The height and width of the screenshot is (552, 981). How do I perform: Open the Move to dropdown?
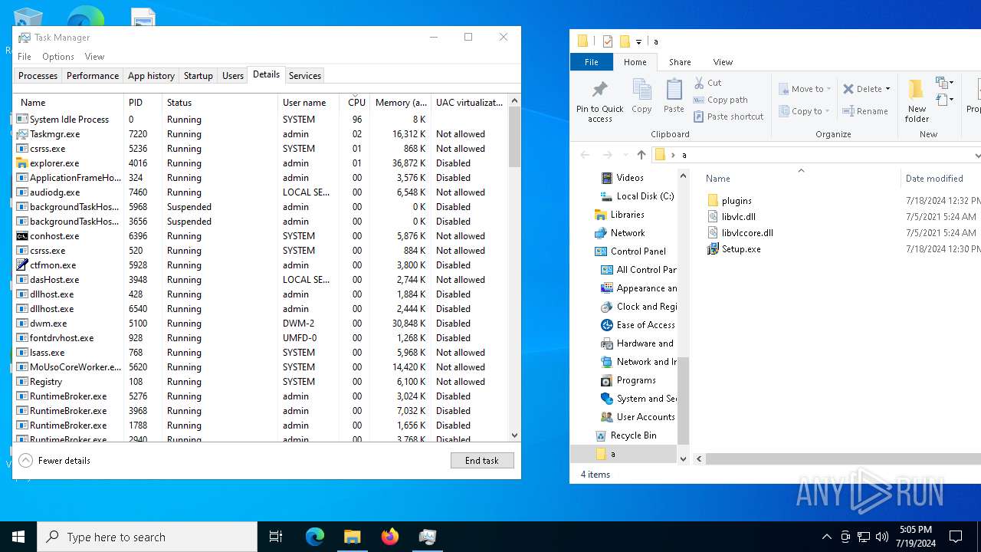click(805, 89)
